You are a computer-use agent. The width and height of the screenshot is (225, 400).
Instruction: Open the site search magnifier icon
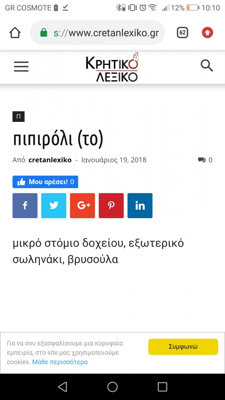[x=206, y=66]
